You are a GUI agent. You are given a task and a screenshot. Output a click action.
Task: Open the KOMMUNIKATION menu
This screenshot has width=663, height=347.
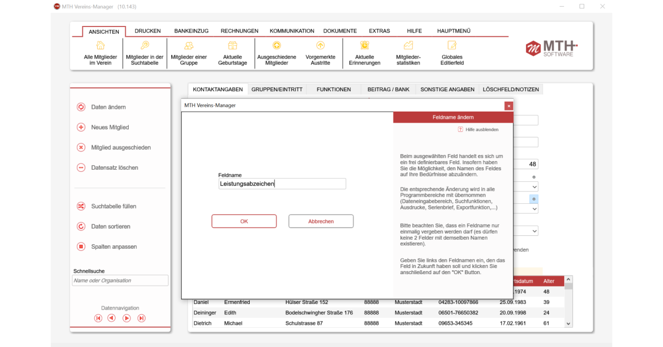click(292, 31)
